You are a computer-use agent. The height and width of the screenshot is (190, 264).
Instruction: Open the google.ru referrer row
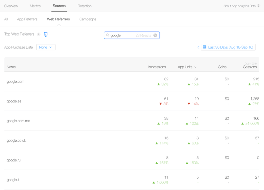[132, 160]
